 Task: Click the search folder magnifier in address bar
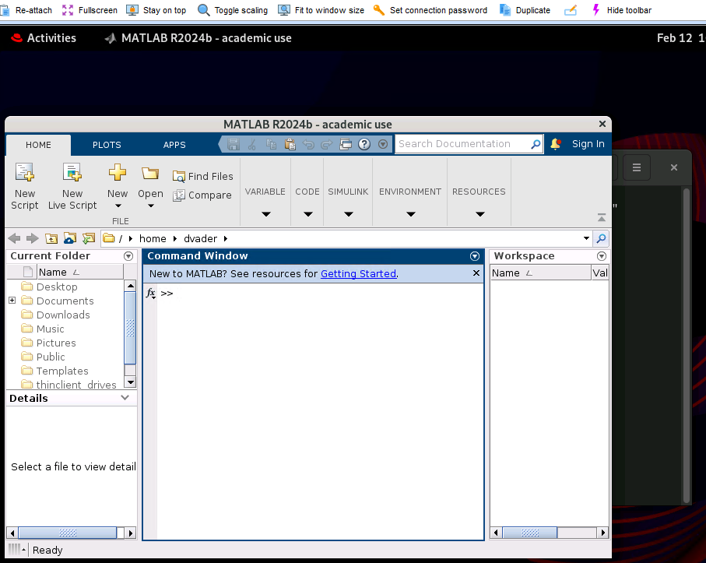coord(601,238)
